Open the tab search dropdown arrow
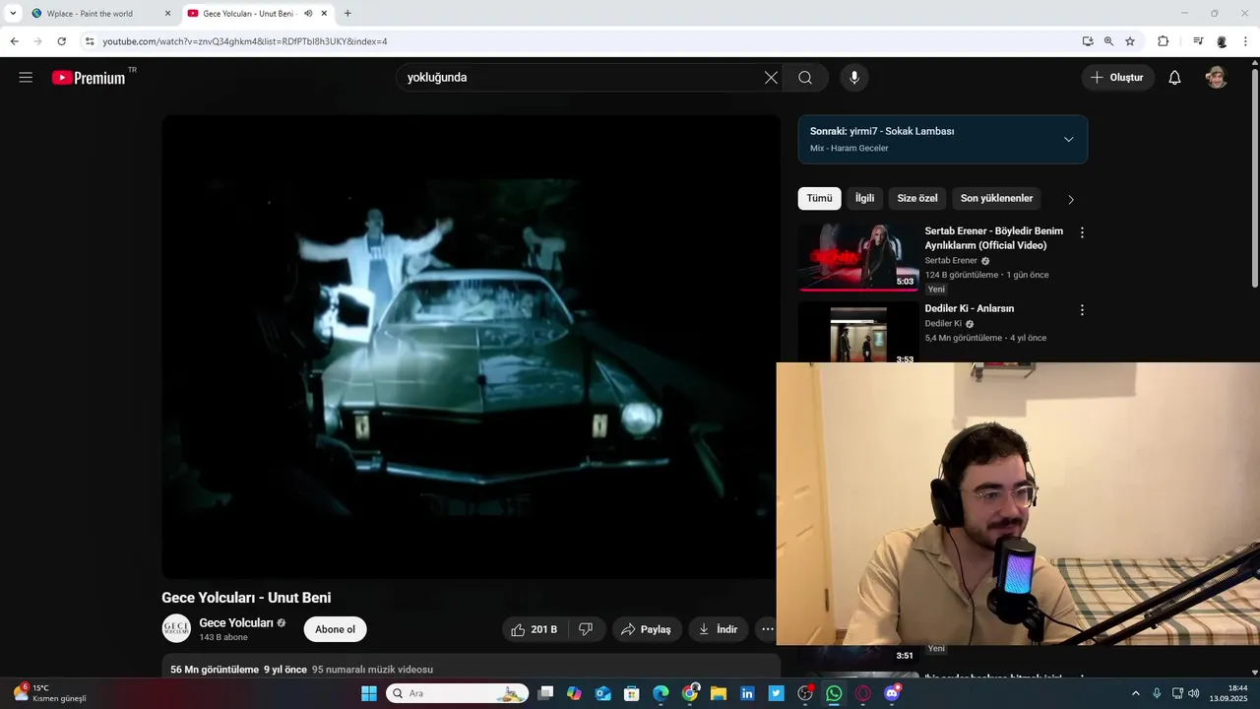The width and height of the screenshot is (1260, 709). [x=13, y=13]
